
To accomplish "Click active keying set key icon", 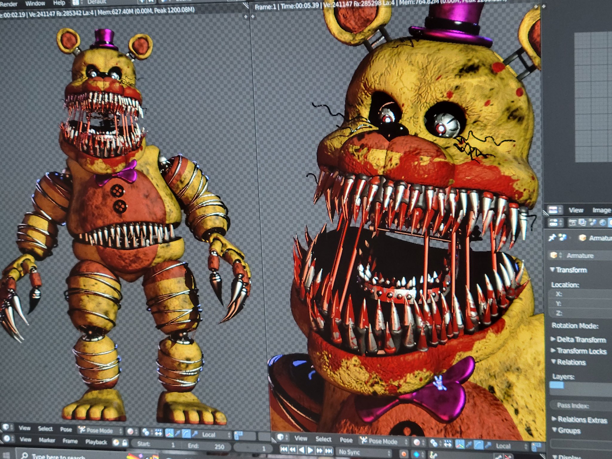I will pyautogui.click(x=433, y=455).
